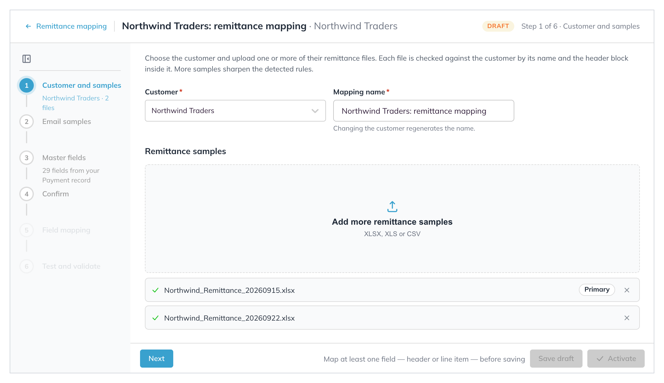Click 'Map at least one field' message
The image size is (664, 383).
424,359
